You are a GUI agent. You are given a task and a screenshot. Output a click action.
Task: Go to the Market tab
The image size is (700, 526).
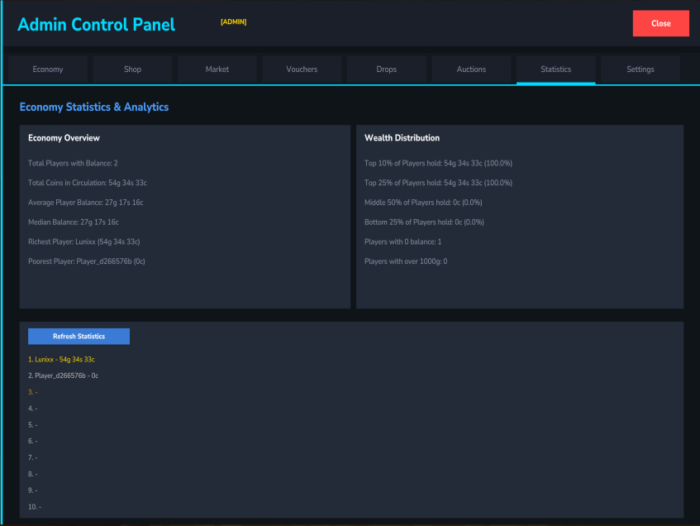tap(217, 69)
